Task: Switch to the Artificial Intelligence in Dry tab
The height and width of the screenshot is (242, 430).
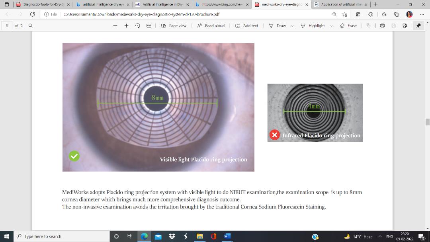Action: tap(159, 4)
